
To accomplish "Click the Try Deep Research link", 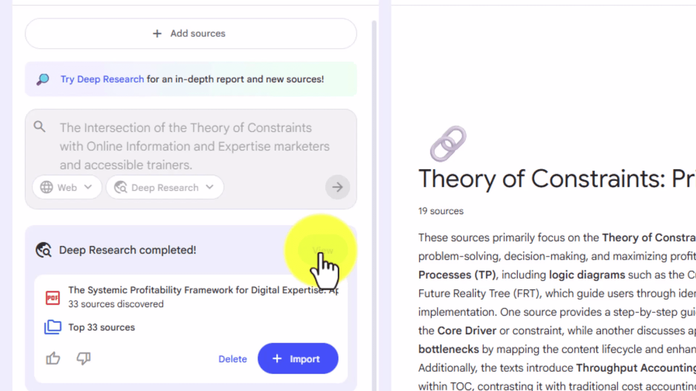I will [102, 79].
